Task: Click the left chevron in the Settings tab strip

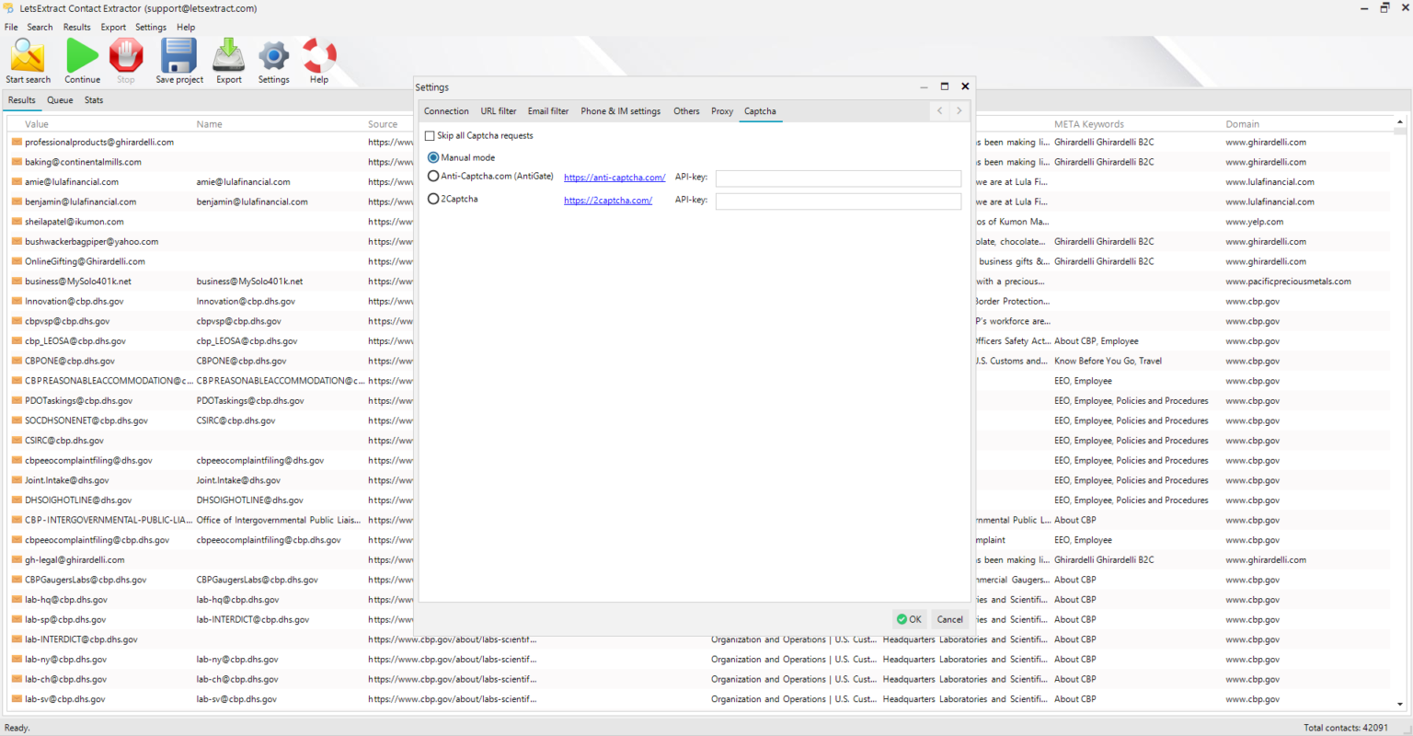Action: click(938, 110)
